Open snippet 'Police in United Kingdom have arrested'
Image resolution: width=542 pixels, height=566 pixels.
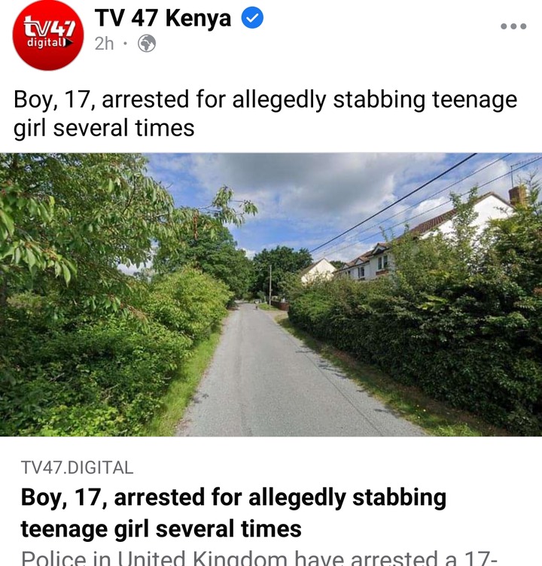(259, 558)
